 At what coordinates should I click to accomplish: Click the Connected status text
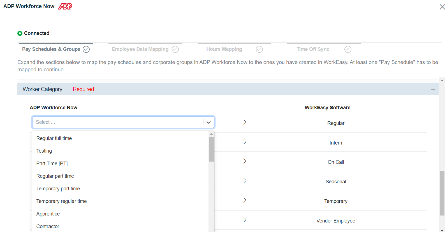(37, 33)
